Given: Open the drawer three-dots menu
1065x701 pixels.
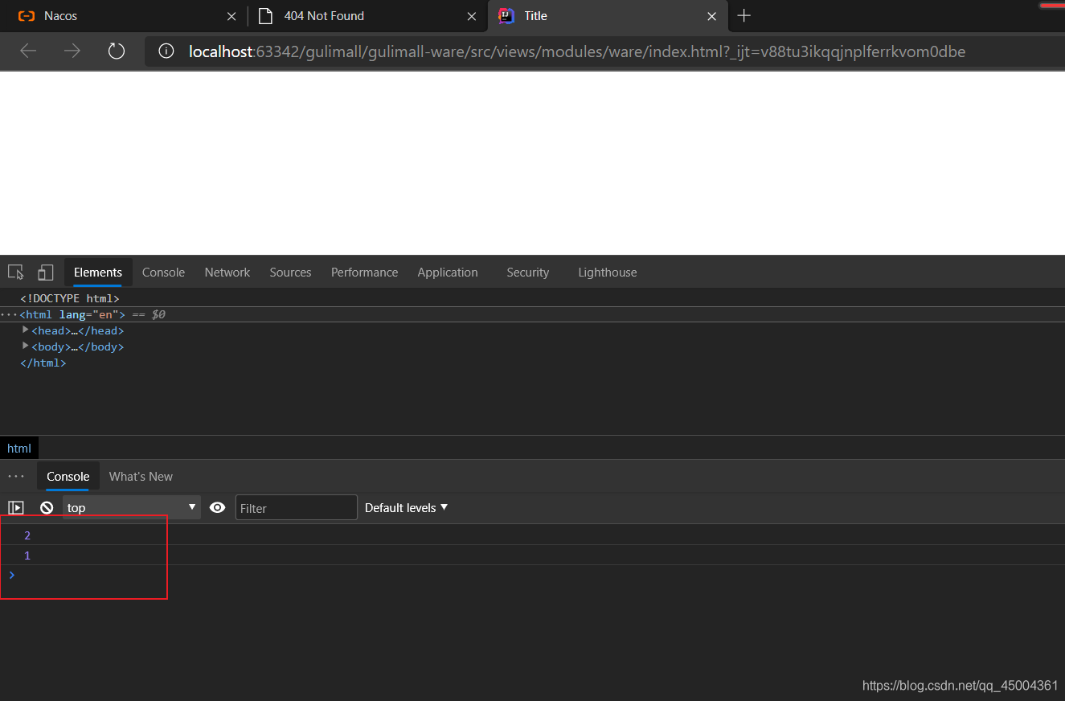Looking at the screenshot, I should coord(16,476).
